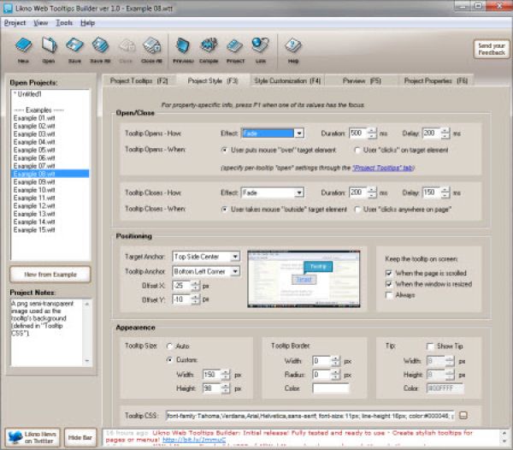Enable the Show Tip checkbox
This screenshot has width=513, height=450.
(430, 346)
